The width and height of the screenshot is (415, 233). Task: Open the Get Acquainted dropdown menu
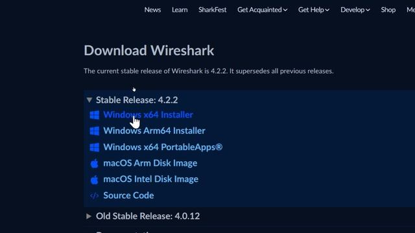[x=262, y=10]
